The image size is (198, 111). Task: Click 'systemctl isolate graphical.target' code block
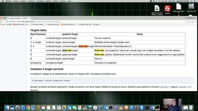pos(112,80)
